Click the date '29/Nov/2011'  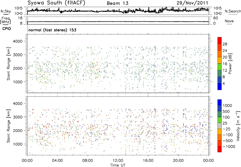(x=192, y=3)
